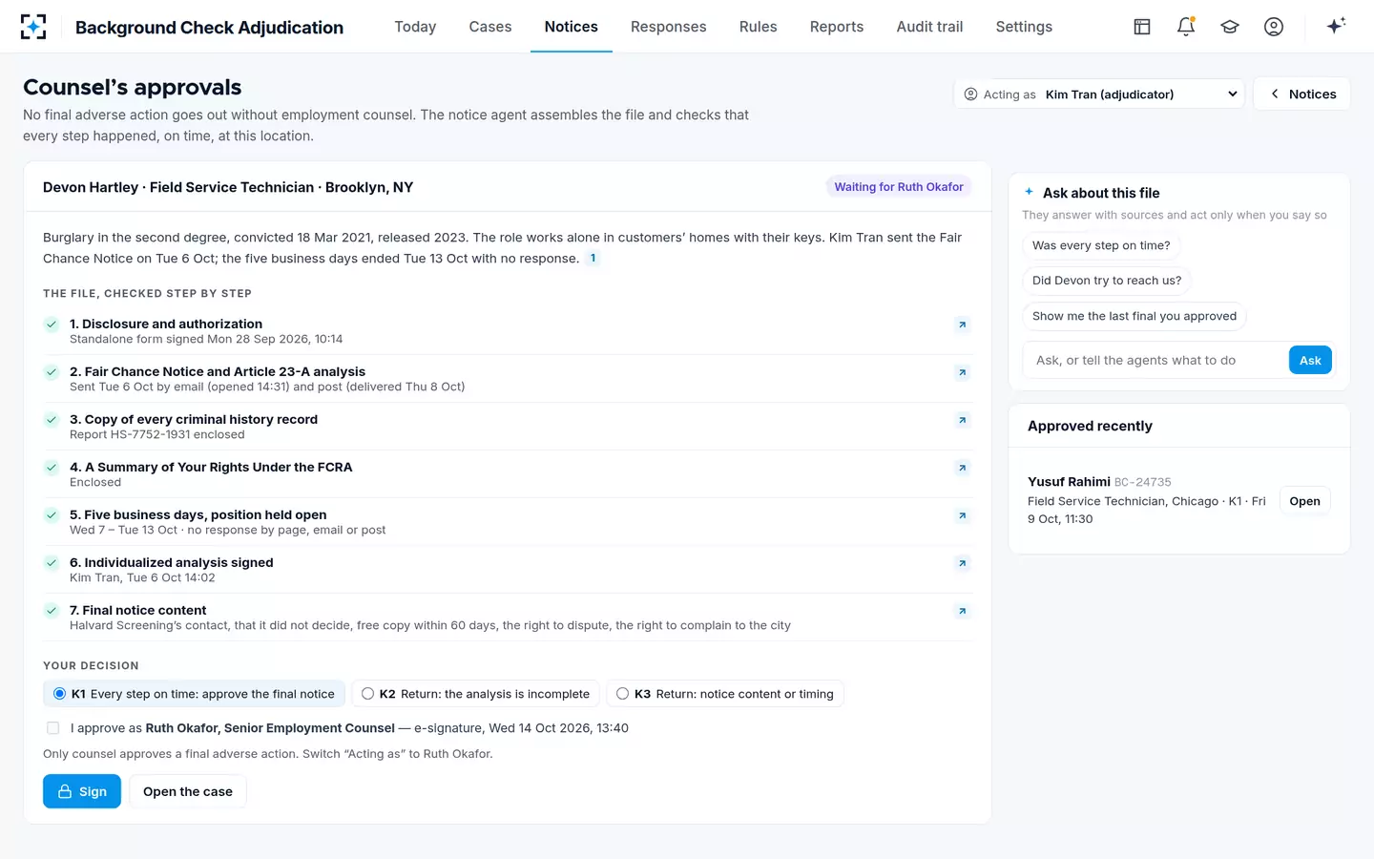Click the Open the case button

[x=188, y=791]
